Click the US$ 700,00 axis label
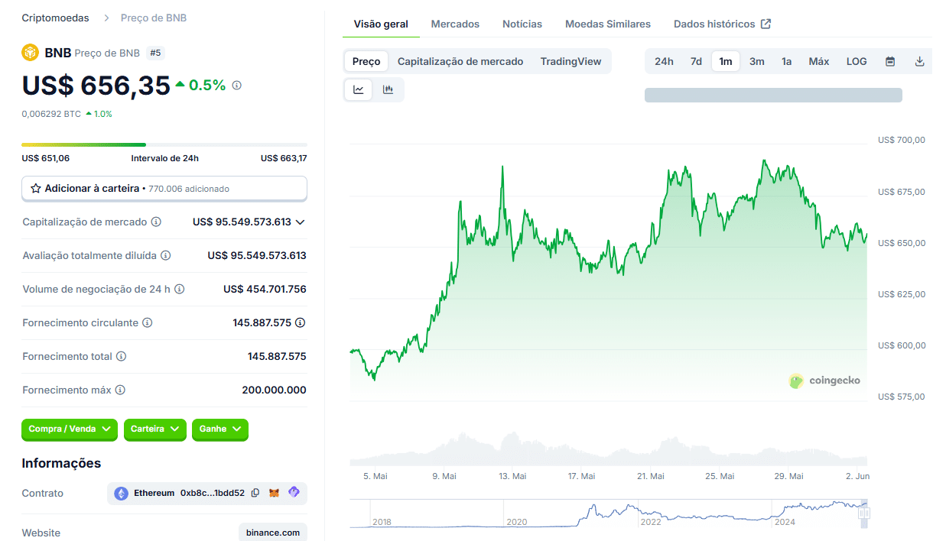This screenshot has height=541, width=946. (902, 140)
